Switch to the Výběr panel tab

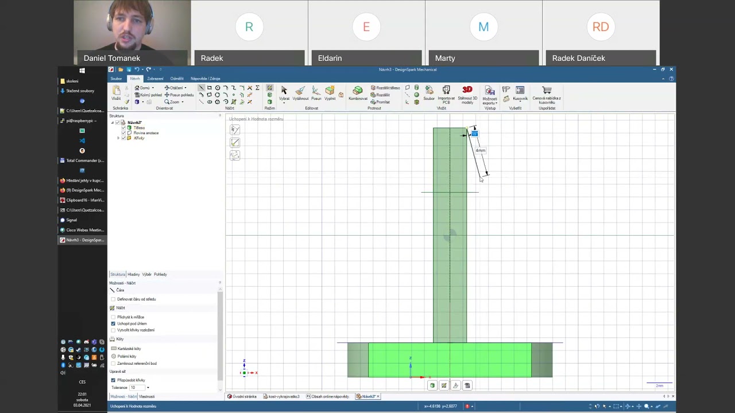pyautogui.click(x=147, y=274)
